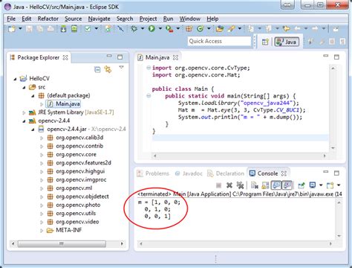Screen dimensions: 352x268
Task: Click the New Java Class icon
Action: [200, 29]
